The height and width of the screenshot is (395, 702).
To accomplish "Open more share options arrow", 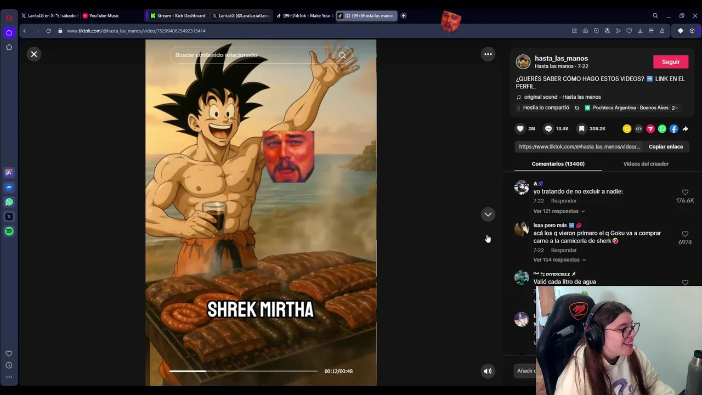I will tap(685, 129).
